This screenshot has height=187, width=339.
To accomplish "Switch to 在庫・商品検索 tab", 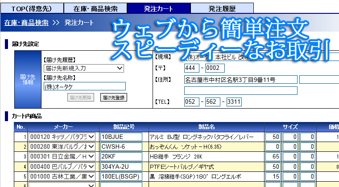I will tap(95, 8).
